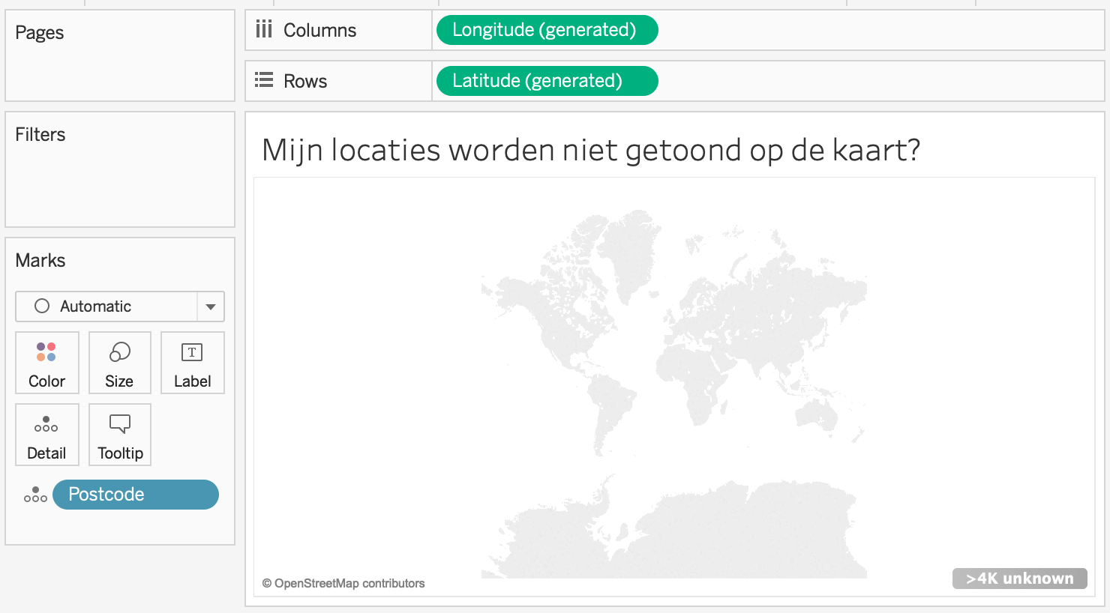Click the Automatic mark type selector text

pyautogui.click(x=95, y=306)
